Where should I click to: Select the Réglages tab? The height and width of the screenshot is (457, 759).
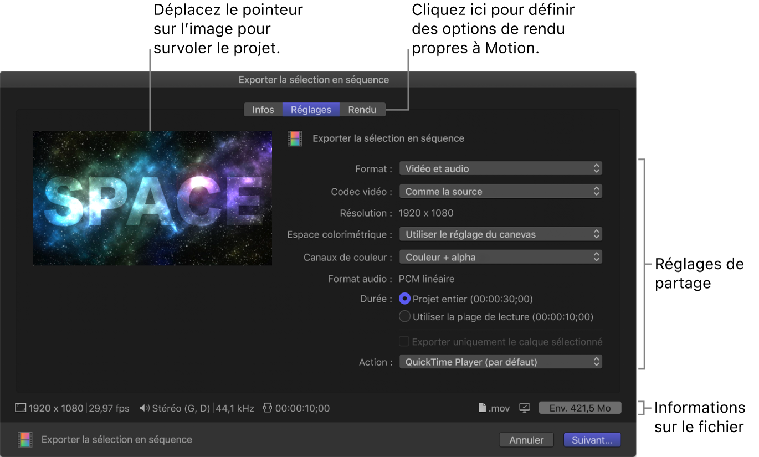pos(311,110)
